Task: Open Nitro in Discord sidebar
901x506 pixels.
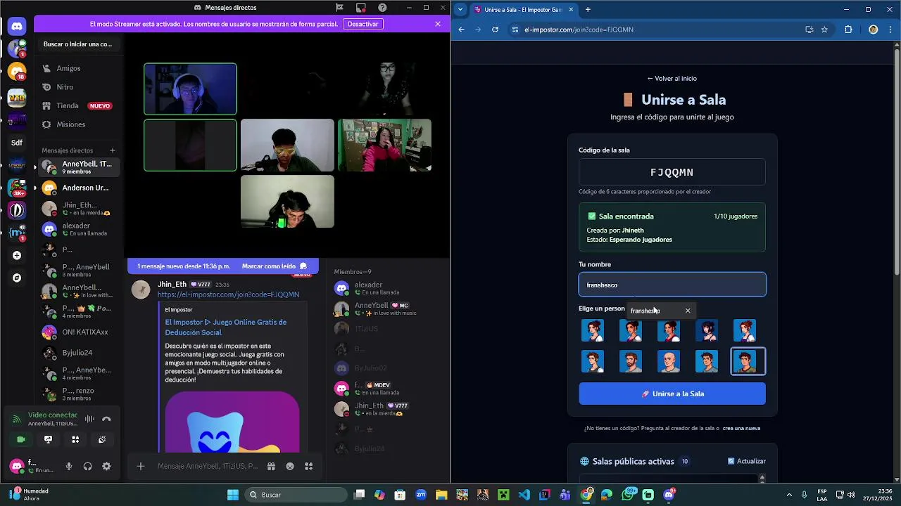Action: pyautogui.click(x=78, y=87)
